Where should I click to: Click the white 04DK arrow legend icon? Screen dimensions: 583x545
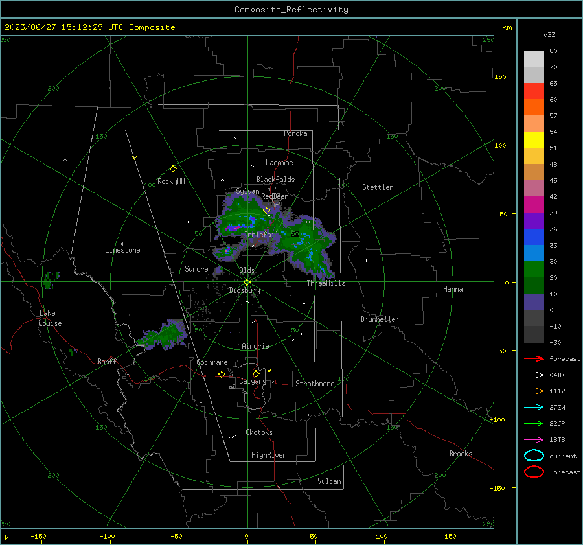pos(534,375)
